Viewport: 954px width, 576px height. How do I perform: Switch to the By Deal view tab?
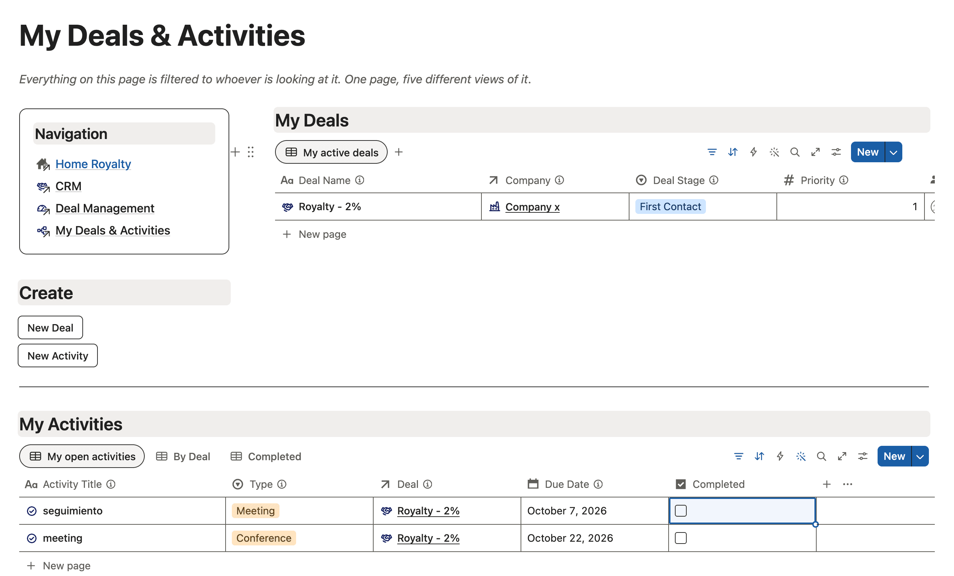point(183,457)
